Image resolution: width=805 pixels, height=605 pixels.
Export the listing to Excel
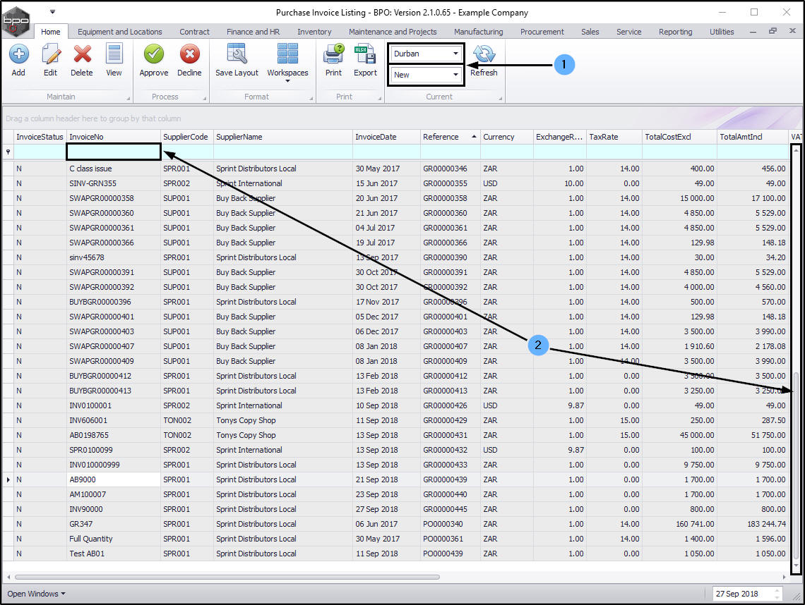tap(365, 55)
